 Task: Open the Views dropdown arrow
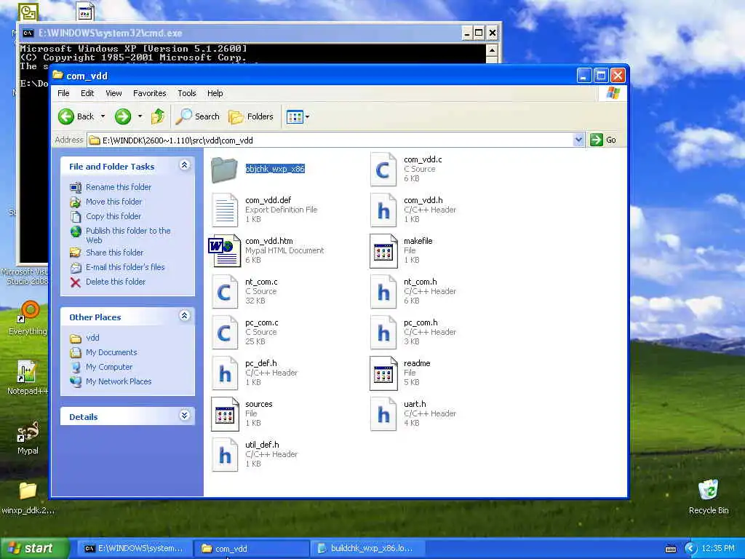308,116
